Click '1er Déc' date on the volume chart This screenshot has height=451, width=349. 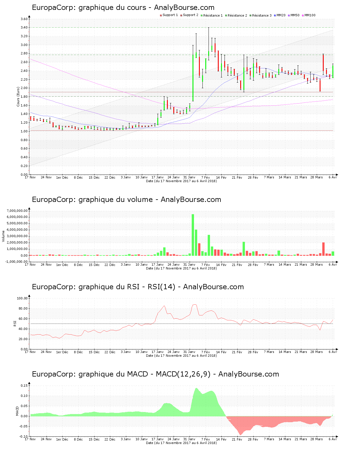click(62, 265)
